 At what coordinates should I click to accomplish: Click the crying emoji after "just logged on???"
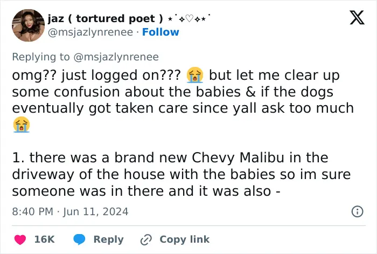tap(195, 75)
